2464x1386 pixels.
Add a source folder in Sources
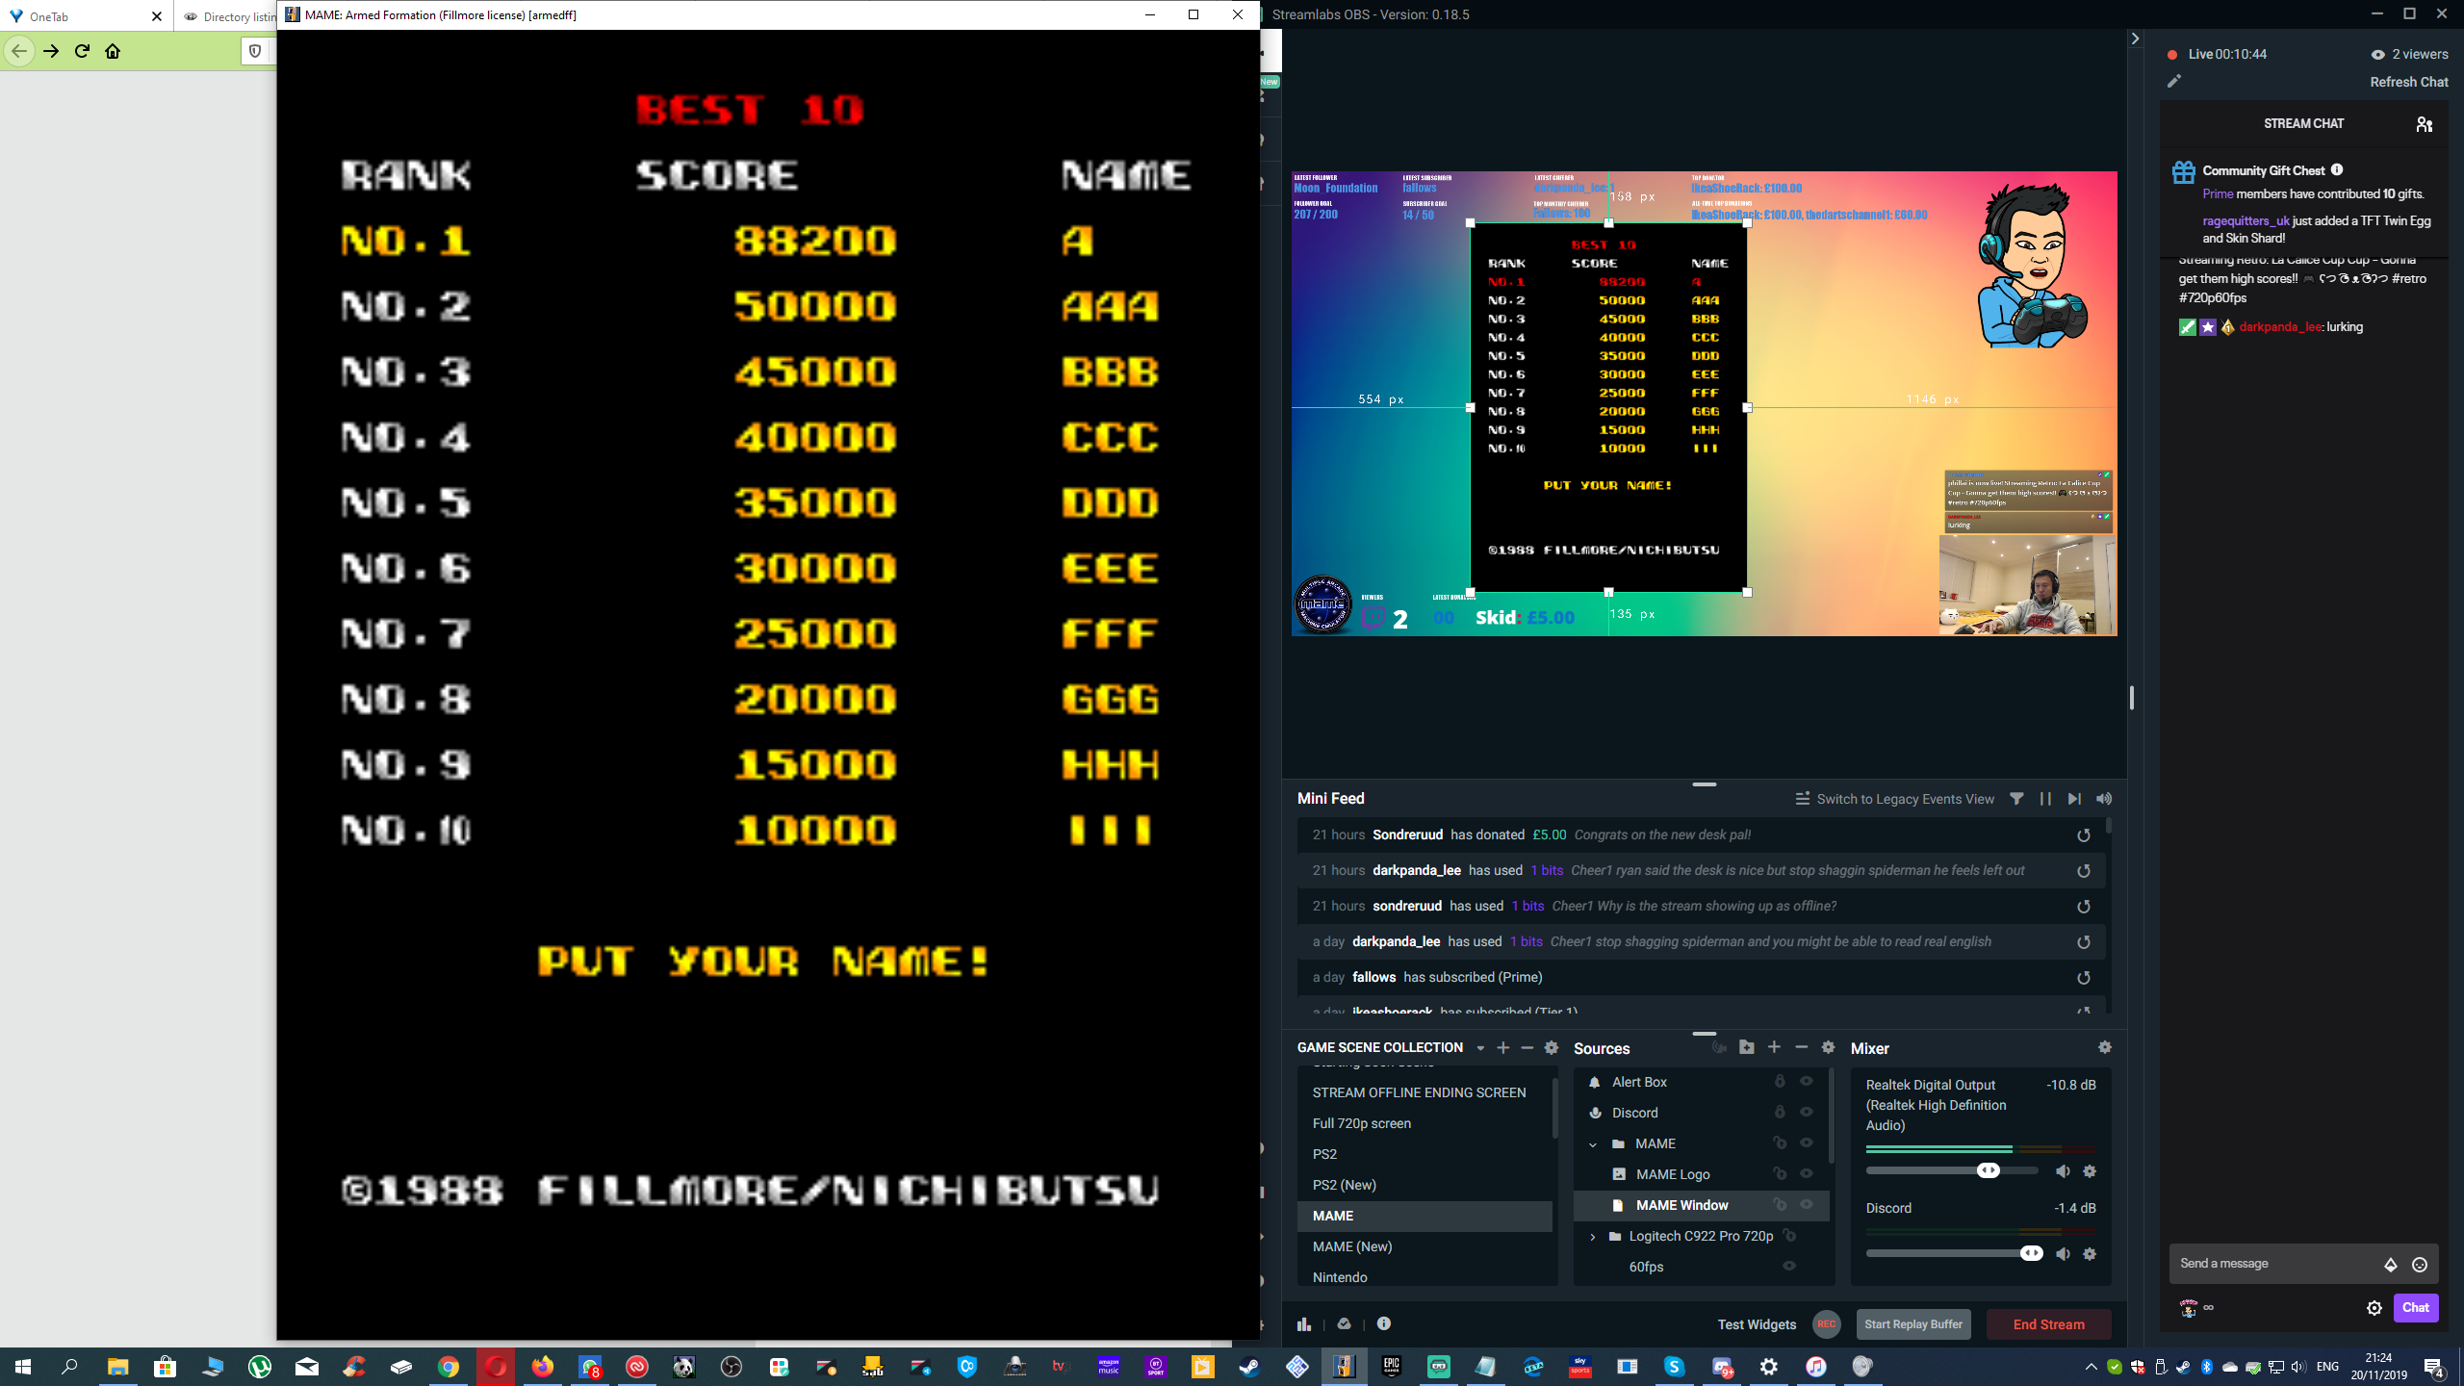1747,1047
